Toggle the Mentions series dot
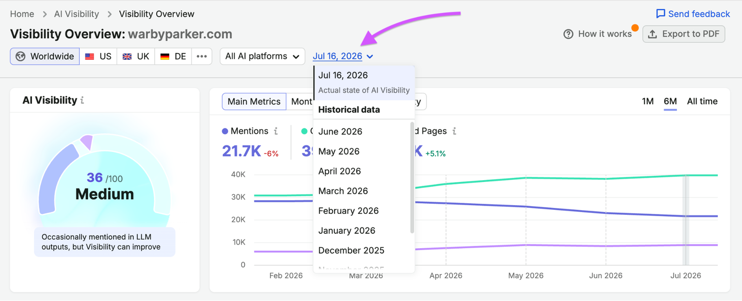This screenshot has width=742, height=301. pos(225,132)
